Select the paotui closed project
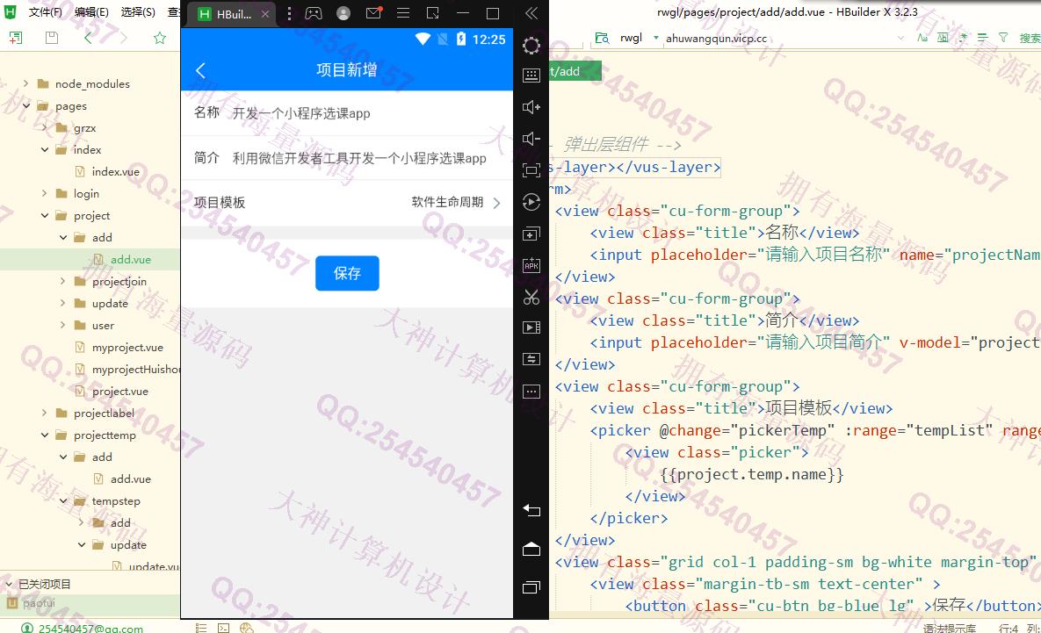Viewport: 1041px width, 633px height. [39, 603]
